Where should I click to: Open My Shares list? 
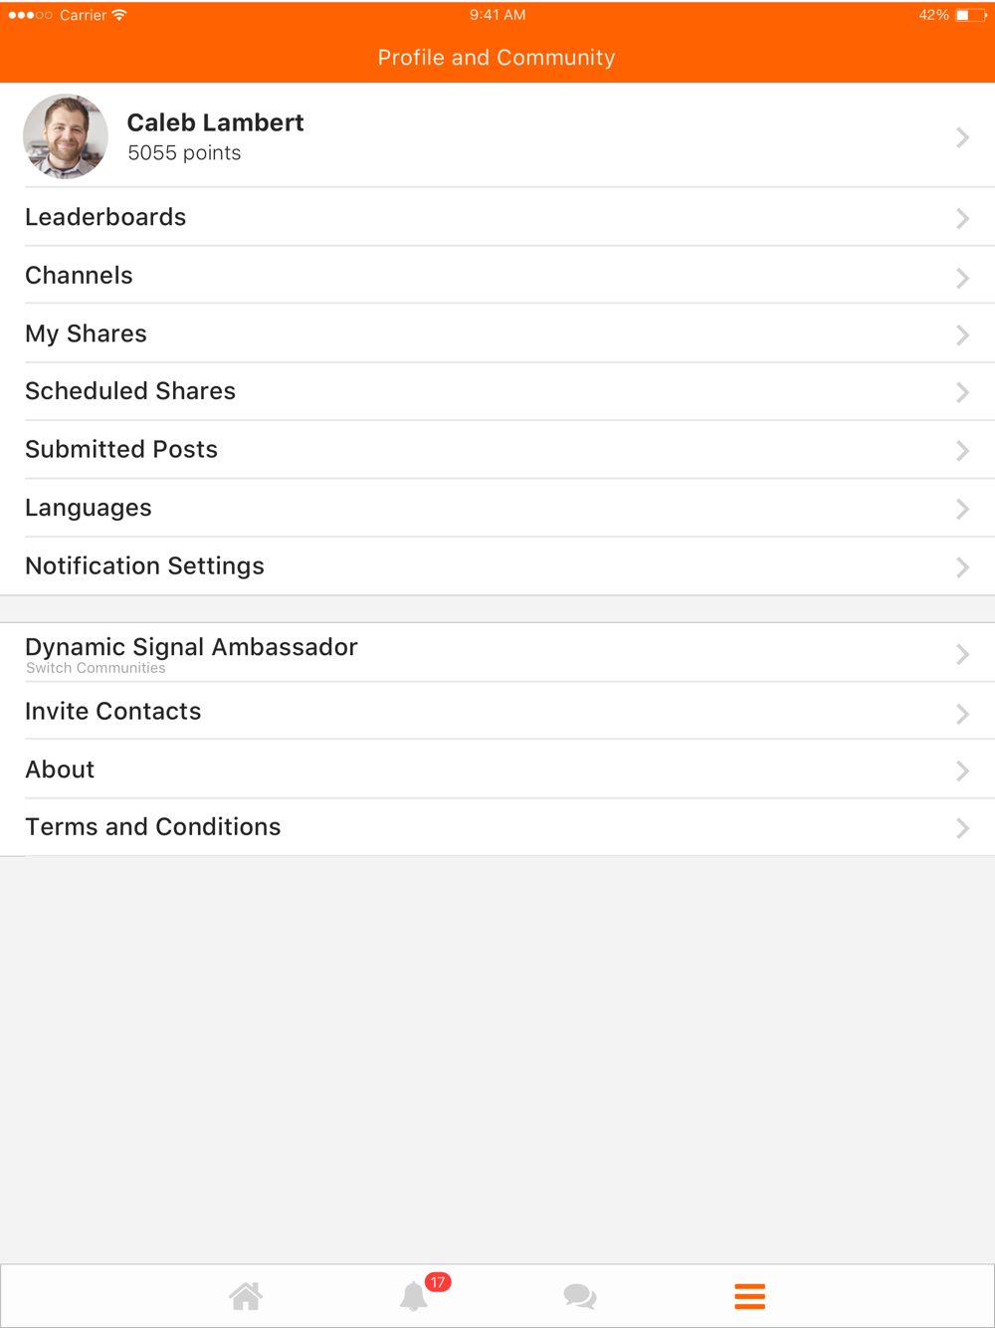coord(497,333)
